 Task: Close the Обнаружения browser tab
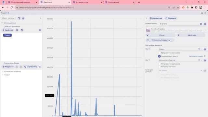point(134,2)
